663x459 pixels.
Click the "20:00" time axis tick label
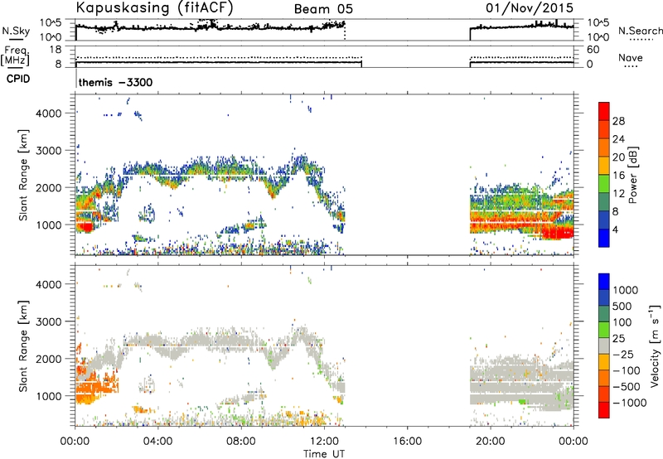(490, 442)
